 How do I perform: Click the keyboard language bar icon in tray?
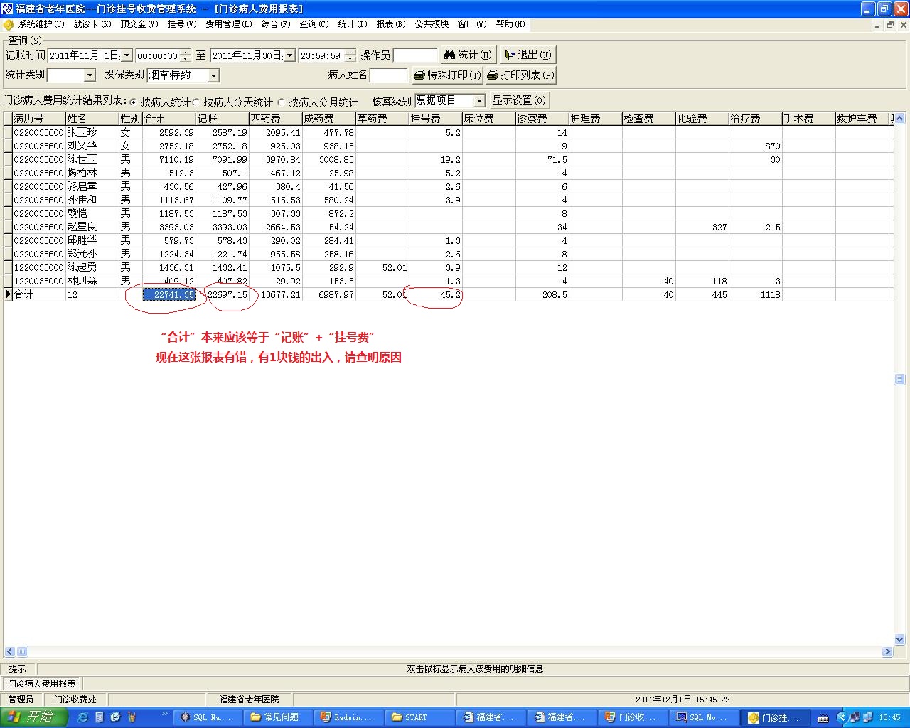(x=823, y=718)
